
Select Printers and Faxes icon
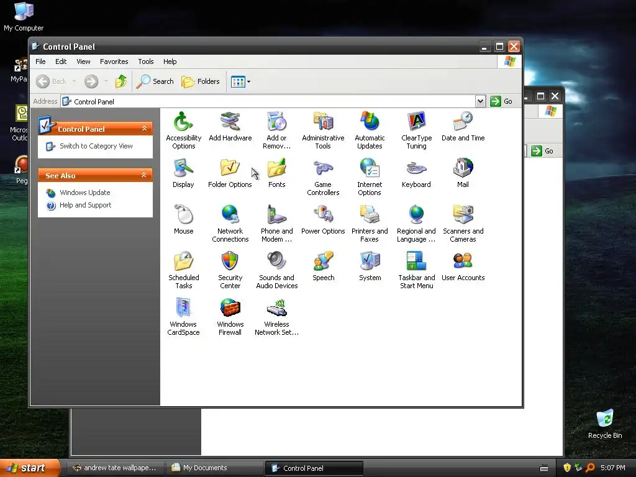pyautogui.click(x=370, y=214)
